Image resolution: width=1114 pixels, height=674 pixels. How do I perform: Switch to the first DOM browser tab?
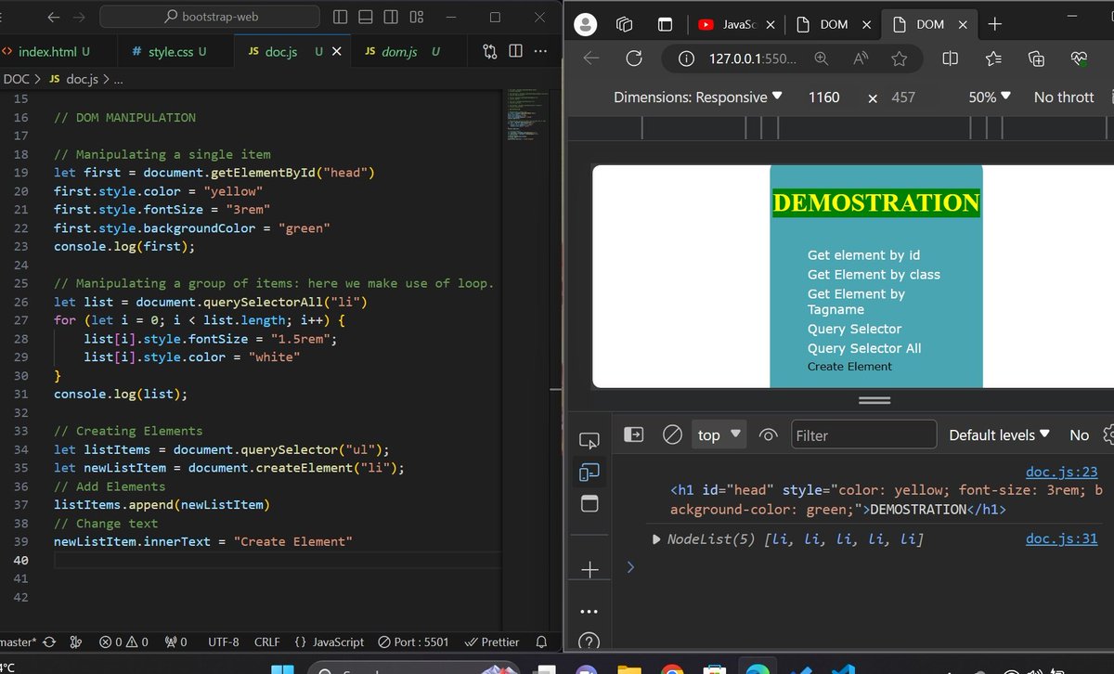coord(834,24)
